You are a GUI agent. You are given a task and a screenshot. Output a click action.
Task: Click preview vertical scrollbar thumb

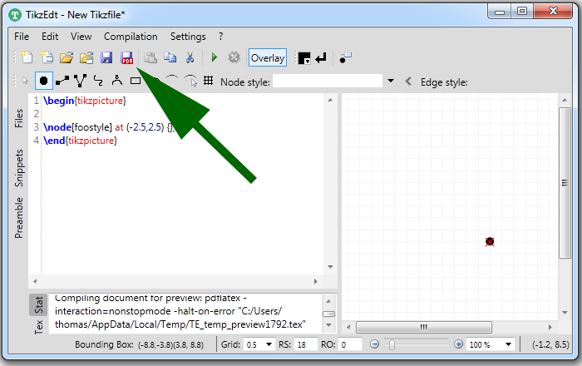click(565, 183)
